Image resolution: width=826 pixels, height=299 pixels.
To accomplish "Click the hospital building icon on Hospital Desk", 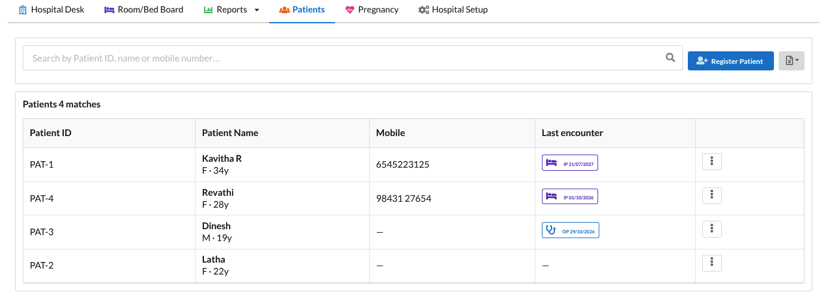I will (23, 10).
